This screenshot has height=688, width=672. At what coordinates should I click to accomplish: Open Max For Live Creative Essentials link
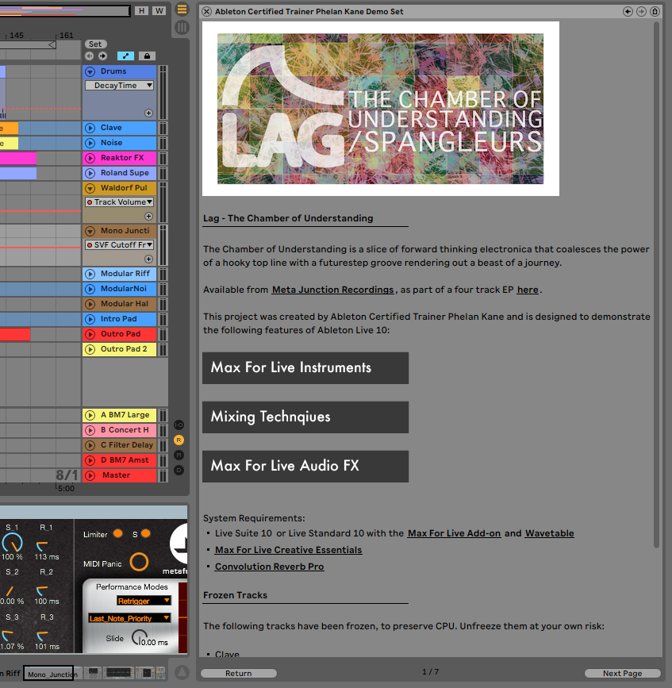[288, 550]
